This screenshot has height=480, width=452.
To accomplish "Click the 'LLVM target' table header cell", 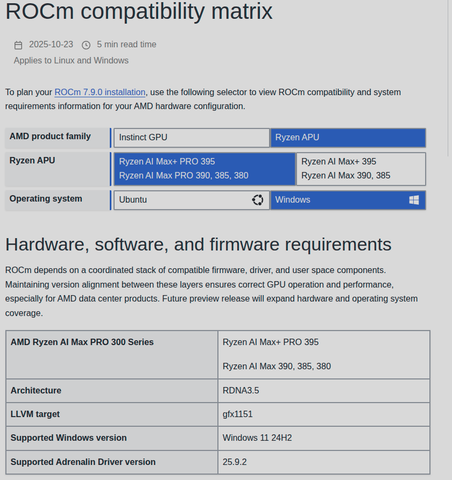I will pyautogui.click(x=112, y=414).
